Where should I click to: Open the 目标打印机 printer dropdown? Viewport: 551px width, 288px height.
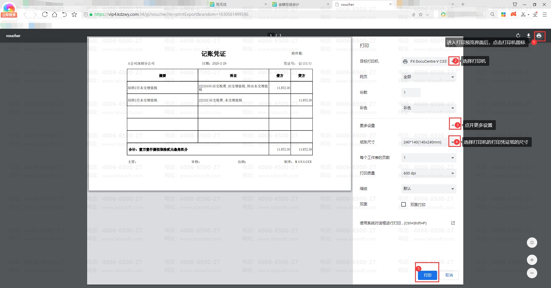pyautogui.click(x=428, y=61)
